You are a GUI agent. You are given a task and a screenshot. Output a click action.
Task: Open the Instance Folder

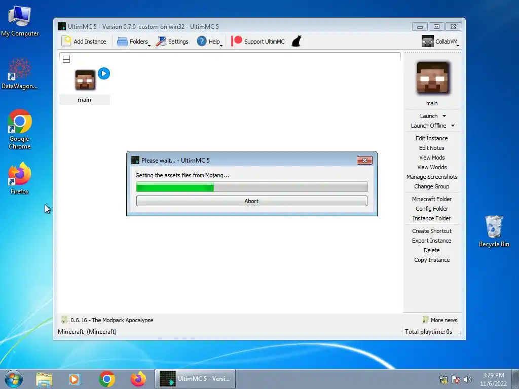pos(432,218)
